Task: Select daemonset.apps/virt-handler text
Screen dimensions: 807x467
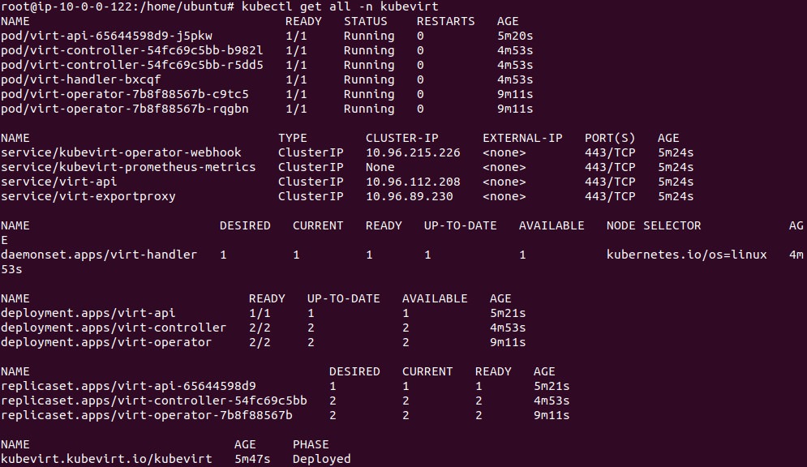Action: pos(99,255)
